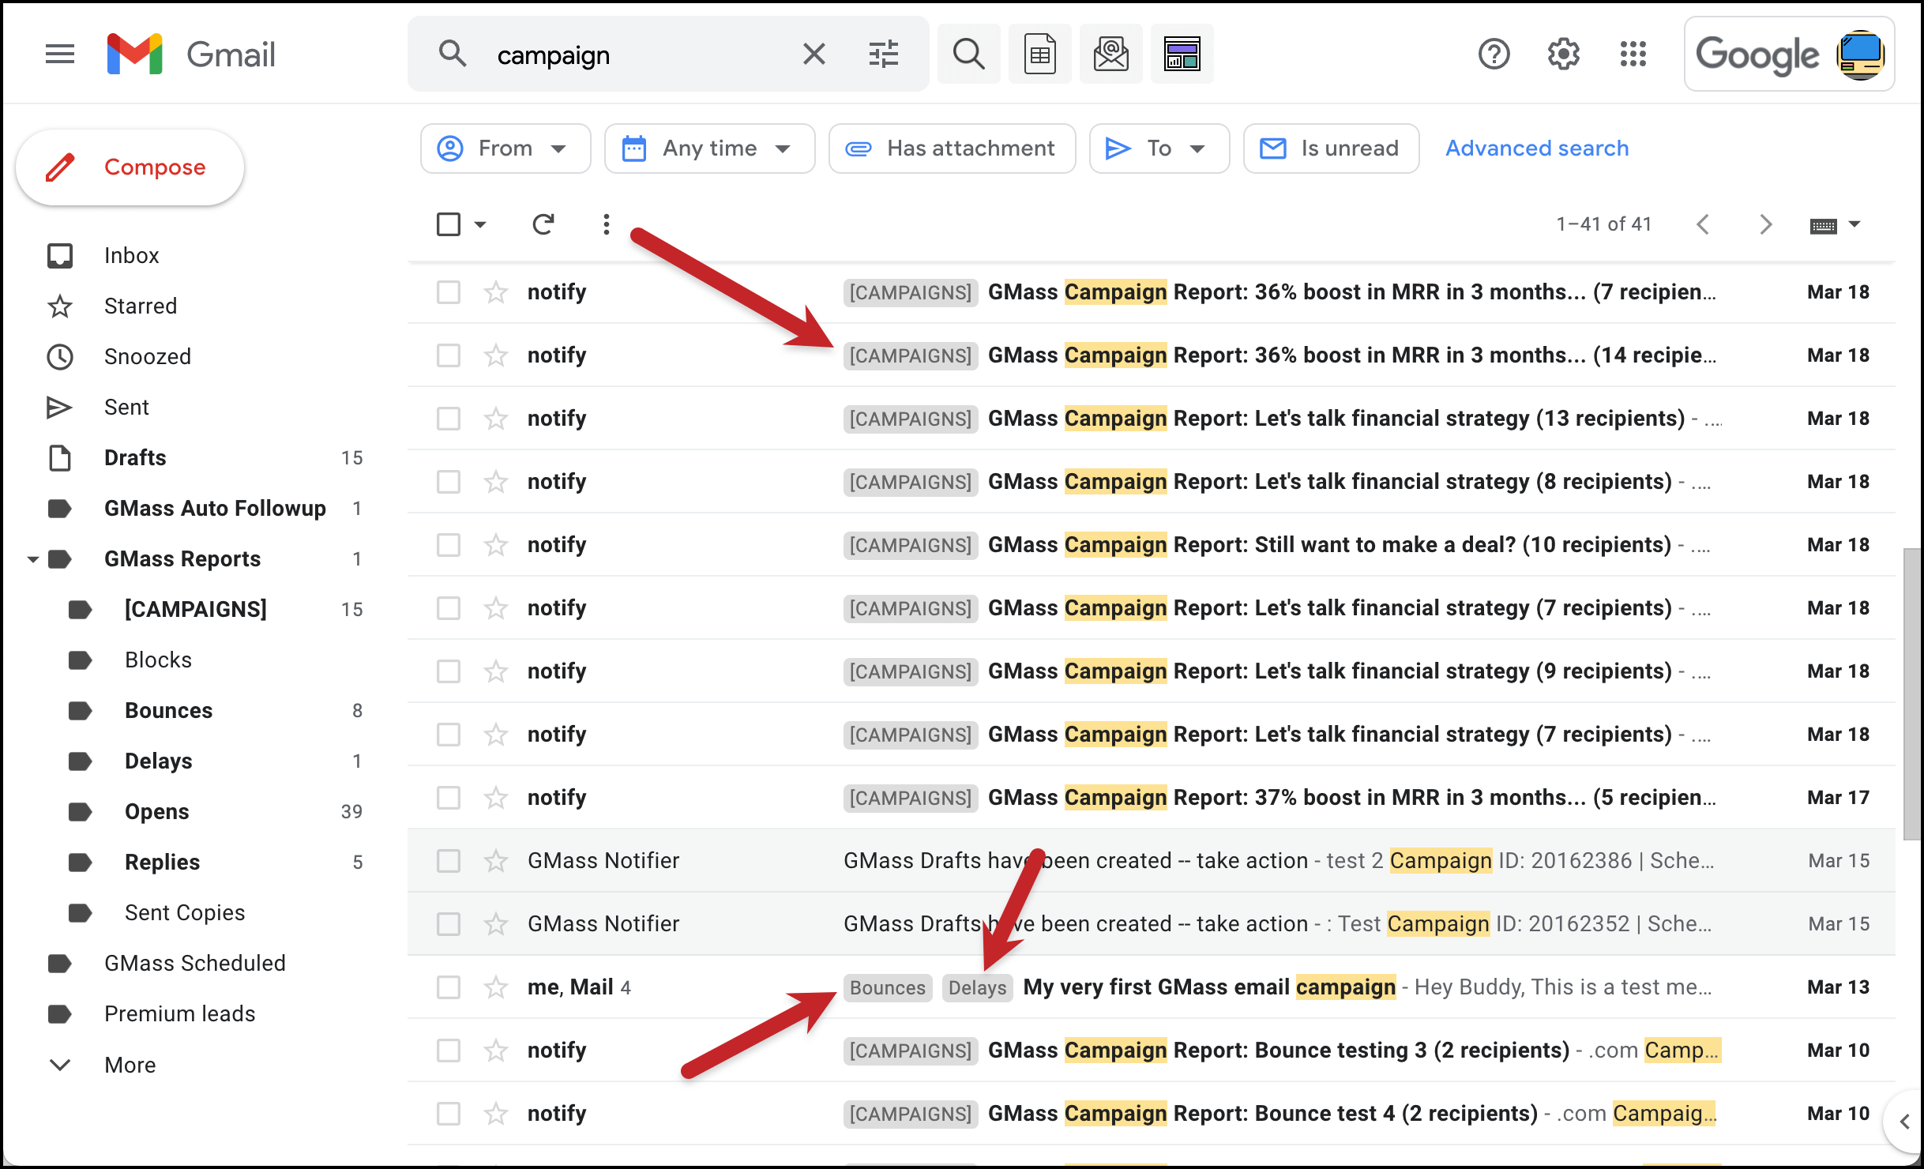Refresh the message list
This screenshot has height=1169, width=1924.
[543, 224]
